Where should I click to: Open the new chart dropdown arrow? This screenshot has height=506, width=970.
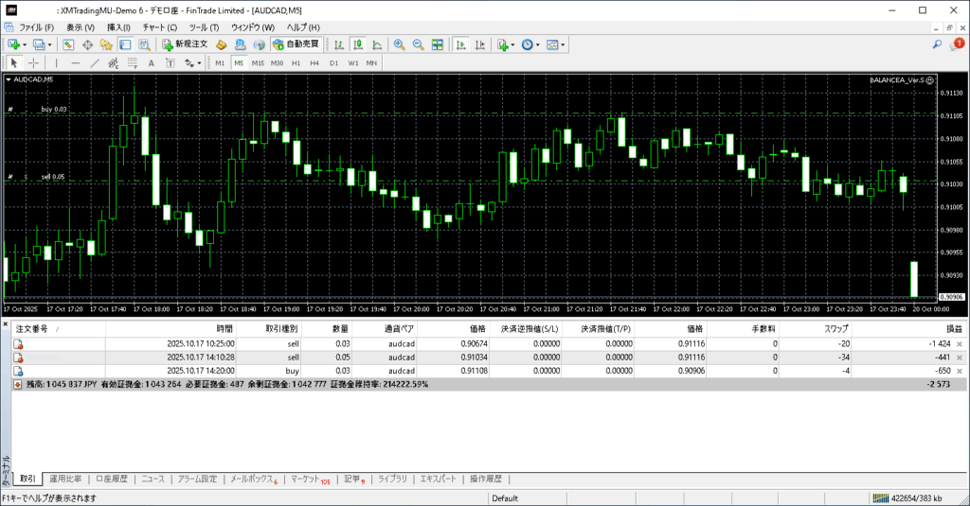24,44
